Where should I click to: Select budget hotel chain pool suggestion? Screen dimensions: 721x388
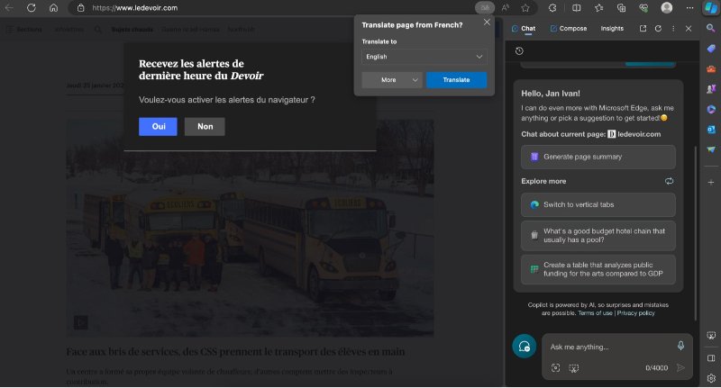[x=598, y=236]
